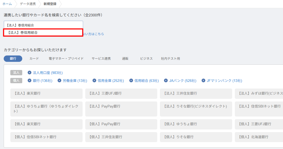Switch to the カード category tab
The height and width of the screenshot is (149, 283).
click(34, 59)
